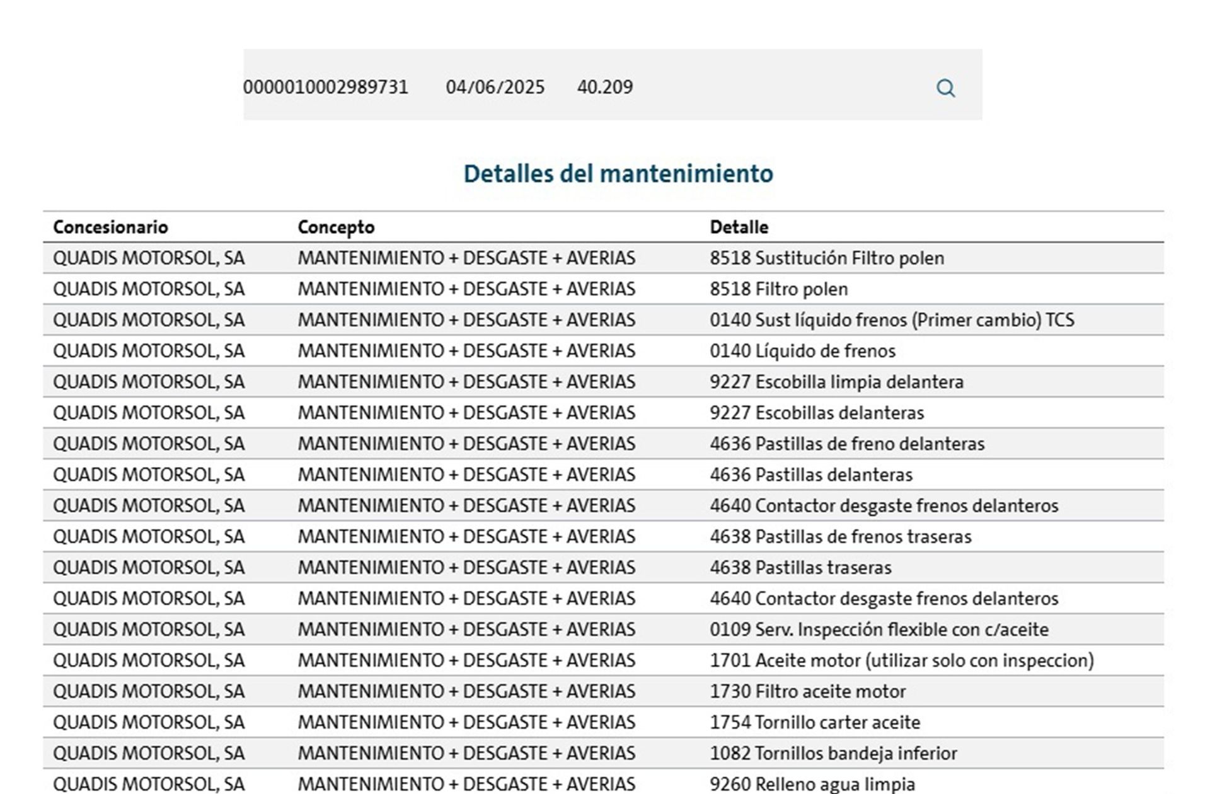Select 4636 Pastillas de freno delanteras
The width and height of the screenshot is (1210, 794).
coord(847,444)
